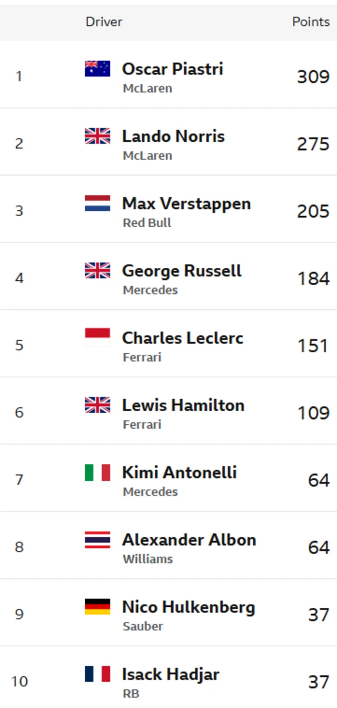Click the Thai flag next to Alexander Albon
This screenshot has width=337, height=708.
coord(97,539)
